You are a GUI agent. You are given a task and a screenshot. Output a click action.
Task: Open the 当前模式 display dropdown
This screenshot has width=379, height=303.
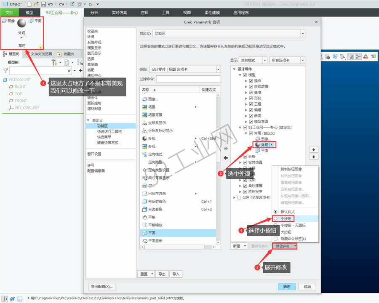[265, 60]
